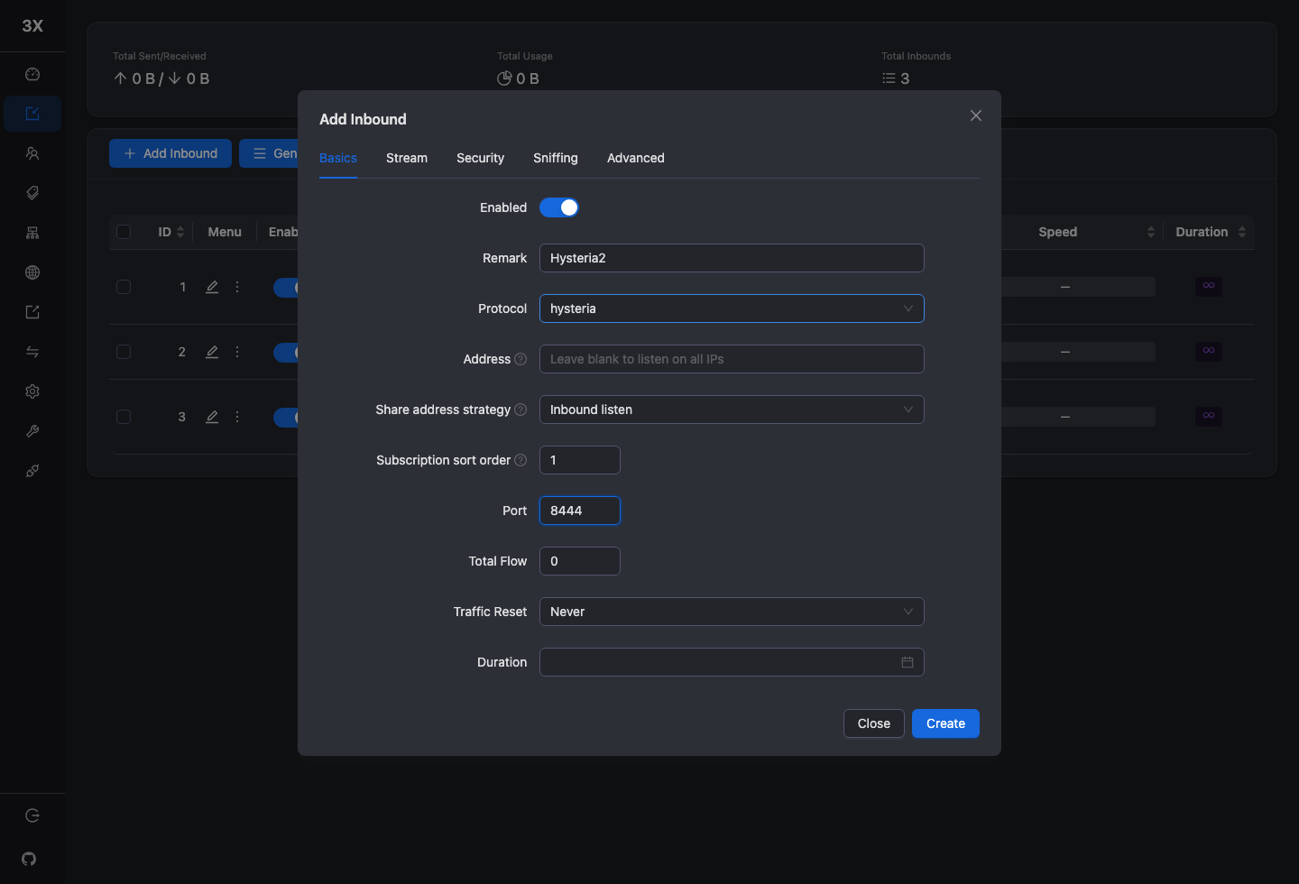Check the checkbox for inbound row 3
The height and width of the screenshot is (884, 1299).
(x=124, y=417)
